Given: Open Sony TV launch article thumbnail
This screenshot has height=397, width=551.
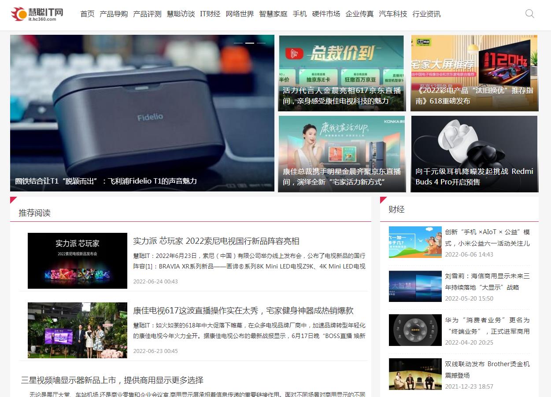Looking at the screenshot, I should point(78,261).
